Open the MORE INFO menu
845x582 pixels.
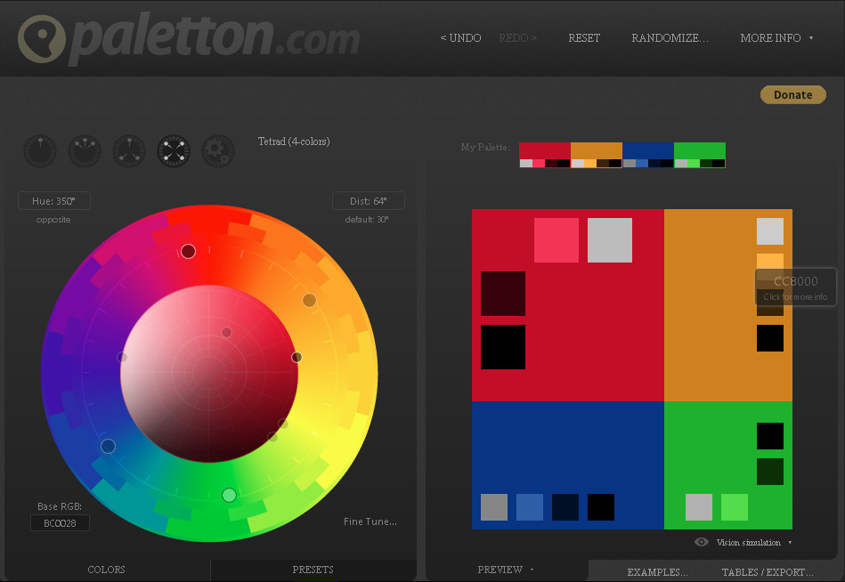pyautogui.click(x=770, y=37)
